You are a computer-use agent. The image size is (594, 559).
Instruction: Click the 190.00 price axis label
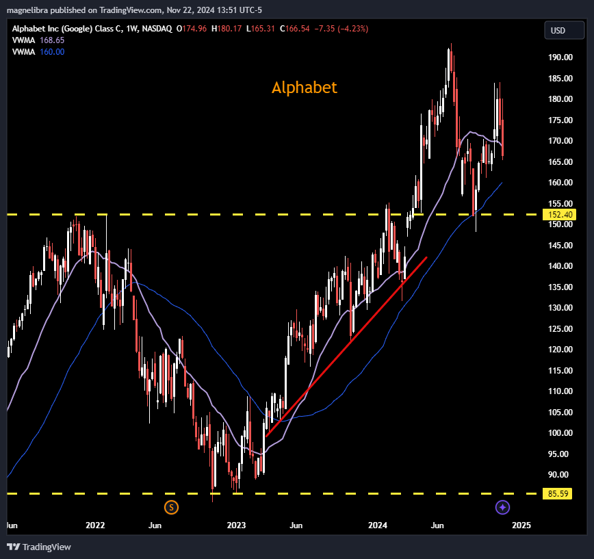(x=560, y=57)
